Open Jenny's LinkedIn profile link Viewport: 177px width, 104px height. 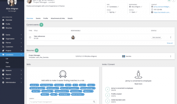tap(162, 12)
